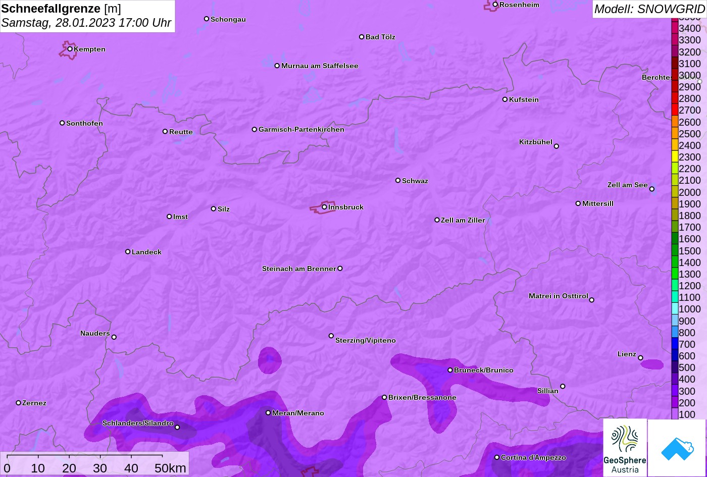Click the 2000 legend value
The height and width of the screenshot is (477, 707).
click(690, 192)
